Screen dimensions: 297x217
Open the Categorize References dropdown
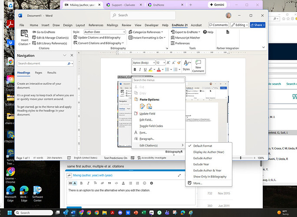(147, 32)
